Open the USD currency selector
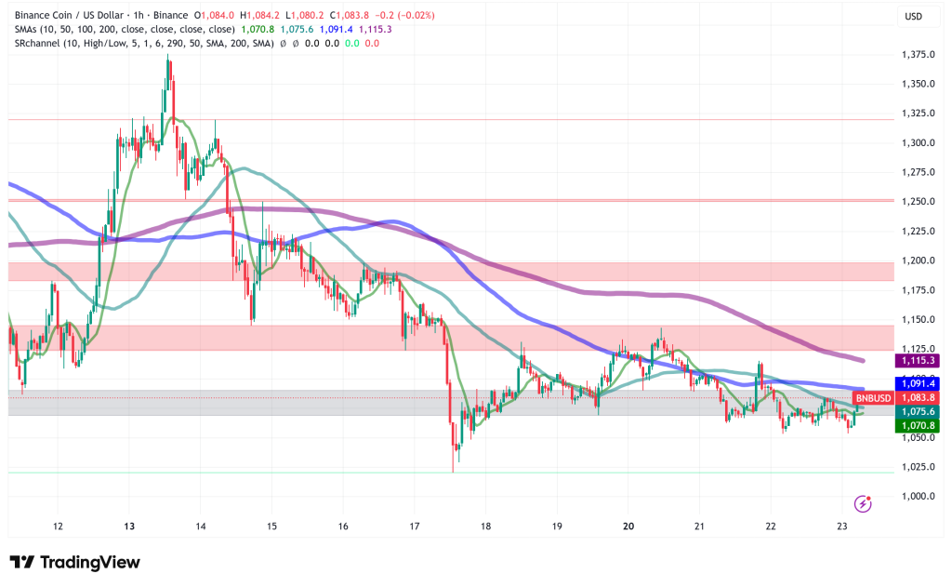The image size is (952, 587). click(913, 17)
